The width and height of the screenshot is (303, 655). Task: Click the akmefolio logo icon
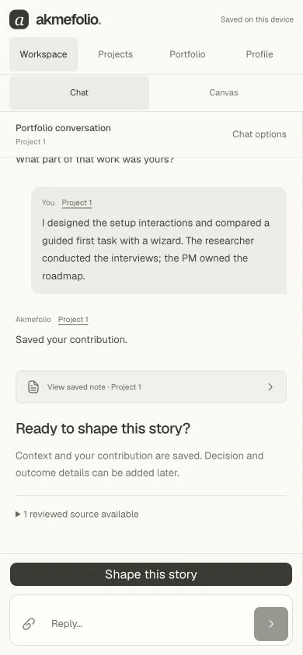[19, 19]
